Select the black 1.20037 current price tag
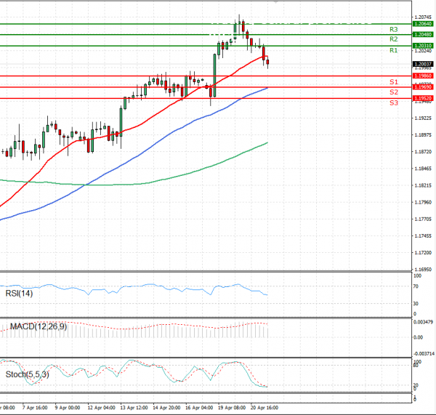Viewport: 436px width, 415px height. pyautogui.click(x=423, y=64)
